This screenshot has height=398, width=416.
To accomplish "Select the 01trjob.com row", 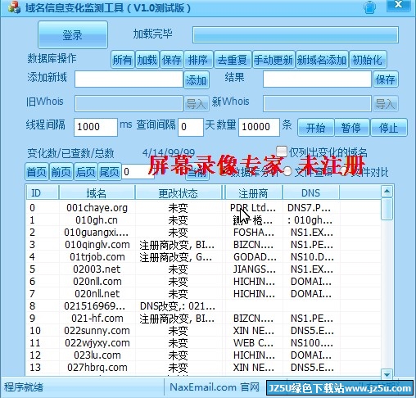I will coord(203,257).
